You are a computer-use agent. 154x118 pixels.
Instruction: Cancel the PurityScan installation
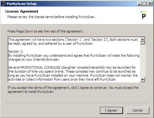138,110
